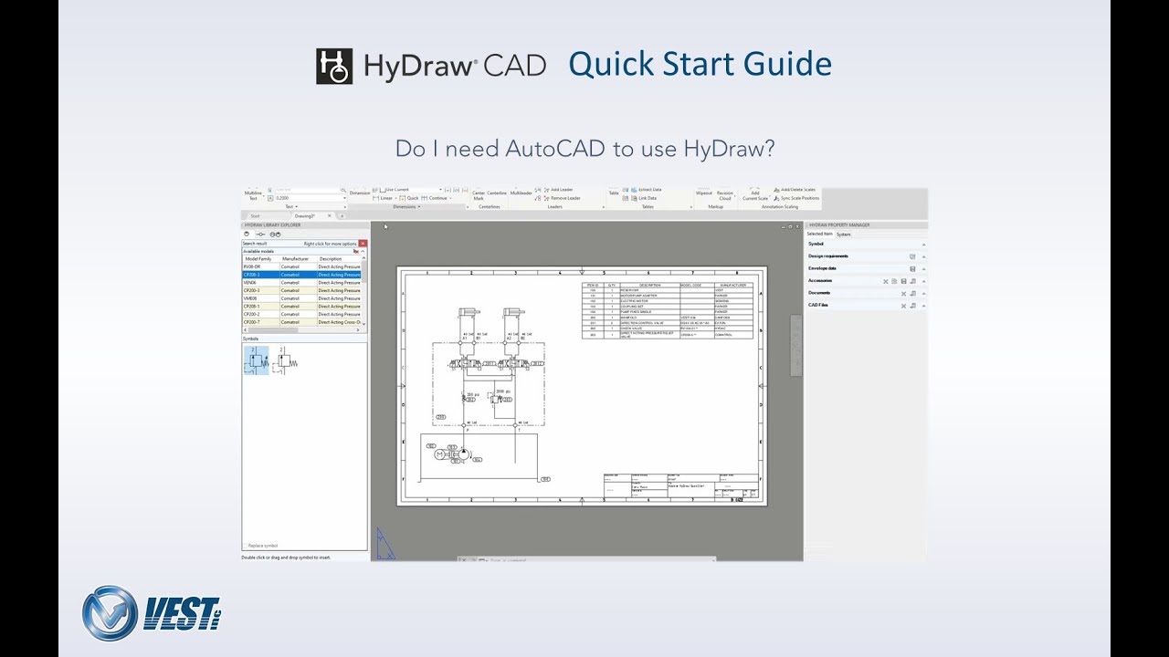Click the Manufacturer column header
Screen dimensions: 1169x657
(295, 259)
